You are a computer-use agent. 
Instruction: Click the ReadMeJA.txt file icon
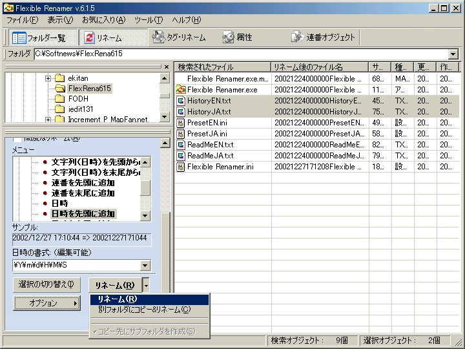point(181,156)
